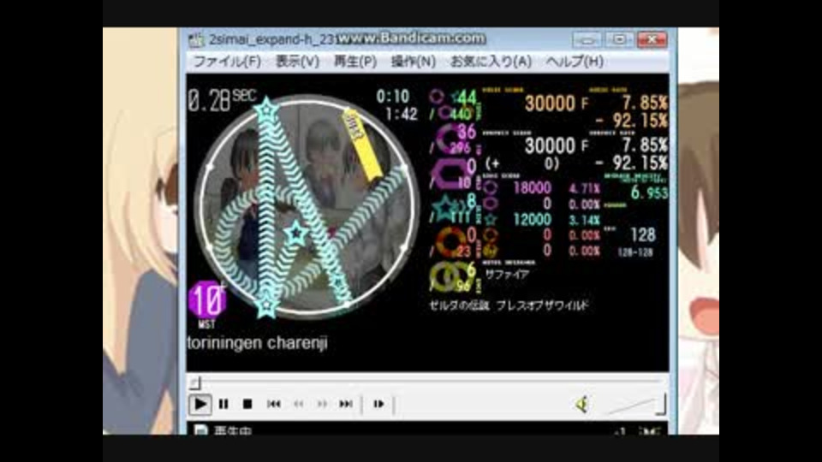Stop the video playback

247,404
